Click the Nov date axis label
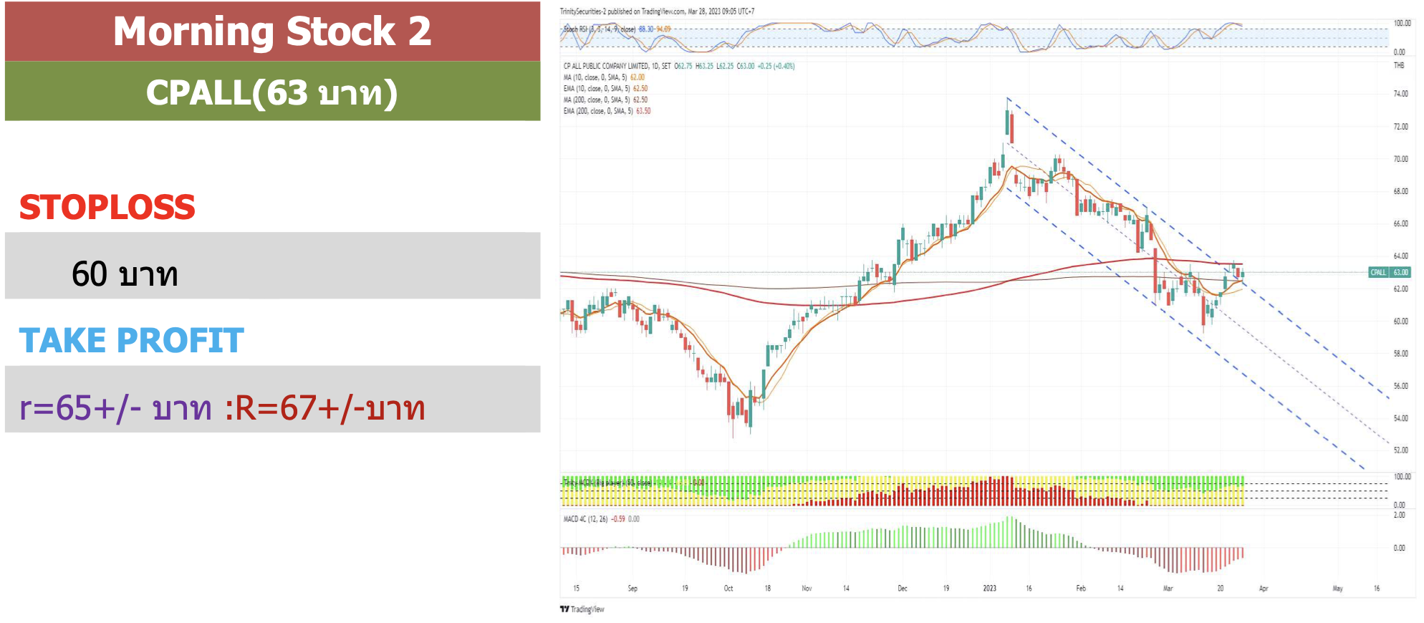This screenshot has height=623, width=1424. [807, 589]
